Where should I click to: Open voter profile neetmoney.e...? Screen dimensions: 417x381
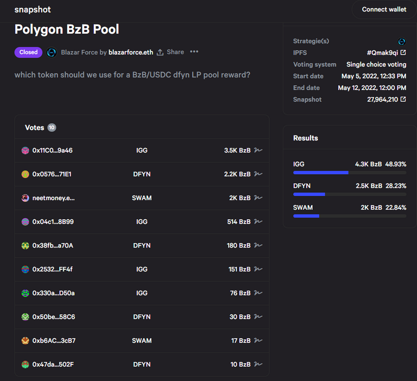pyautogui.click(x=53, y=198)
